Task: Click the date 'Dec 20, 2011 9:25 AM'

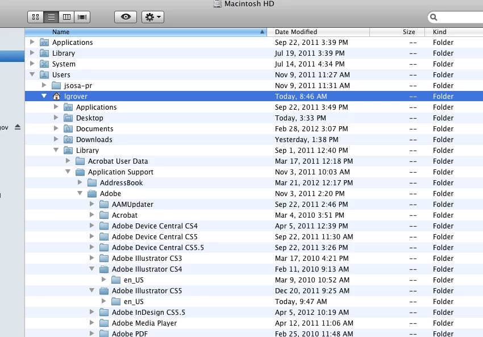Action: (x=312, y=290)
